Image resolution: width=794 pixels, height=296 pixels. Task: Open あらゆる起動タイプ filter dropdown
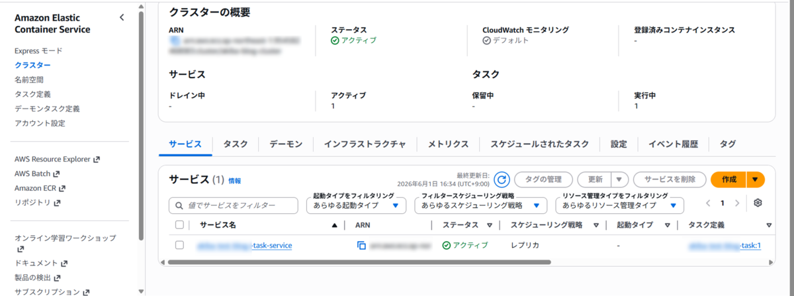click(356, 206)
